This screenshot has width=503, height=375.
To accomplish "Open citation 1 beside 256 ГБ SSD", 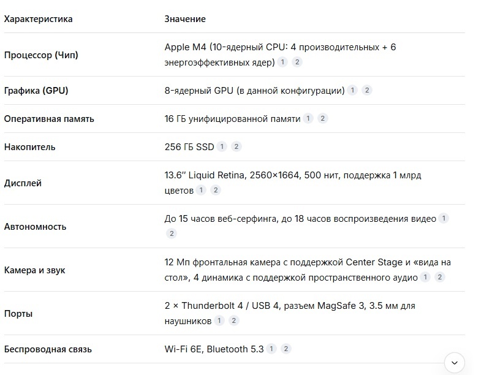I will pyautogui.click(x=222, y=146).
